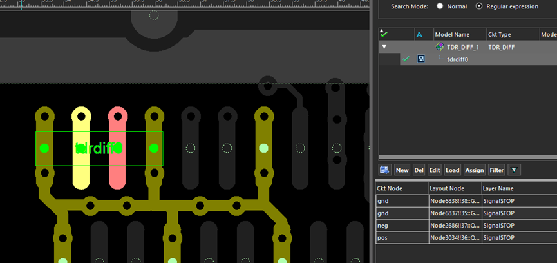557x263 pixels.
Task: Click the Layer Name column header
Action: [x=519, y=188]
